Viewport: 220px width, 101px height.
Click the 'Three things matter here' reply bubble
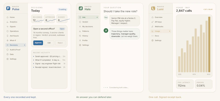(125, 34)
